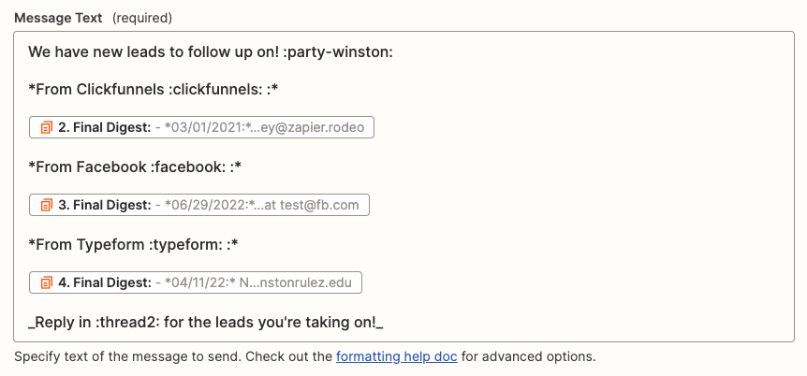
Task: Place cursor in the "Reply in :thread2:" line
Action: click(206, 322)
